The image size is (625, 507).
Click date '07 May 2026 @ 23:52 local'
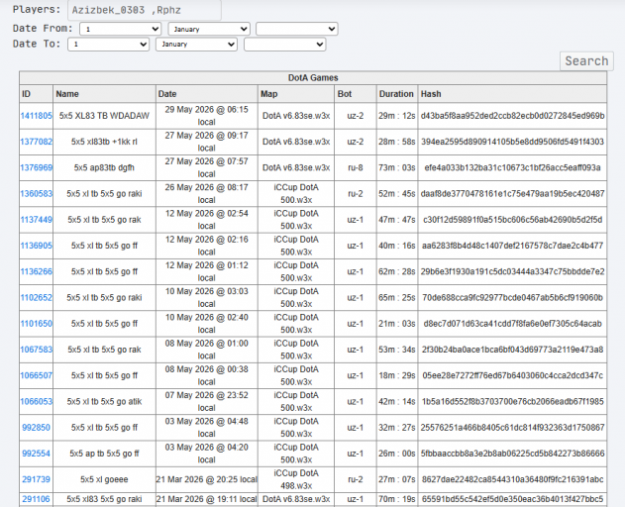click(x=206, y=401)
